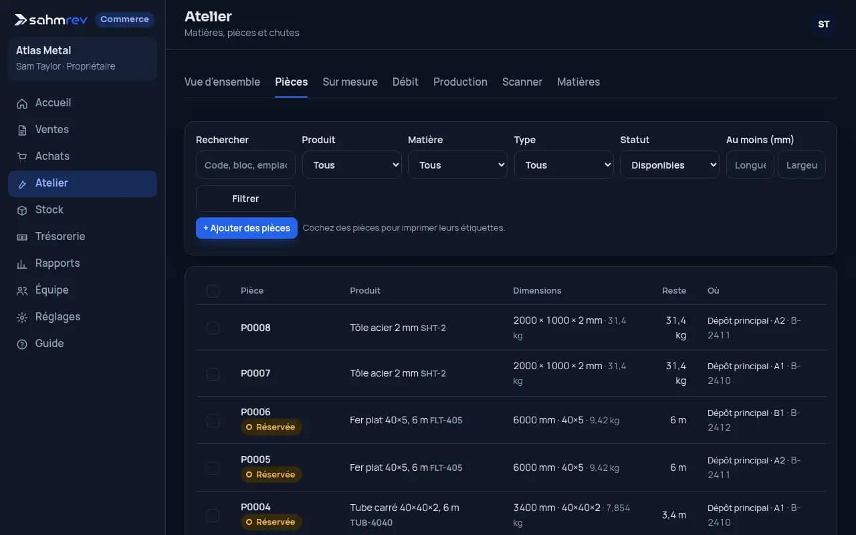The width and height of the screenshot is (856, 535).
Task: Click the Guide help circle icon
Action: 22,344
